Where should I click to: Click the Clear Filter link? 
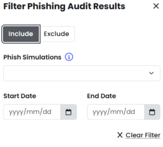point(143,135)
